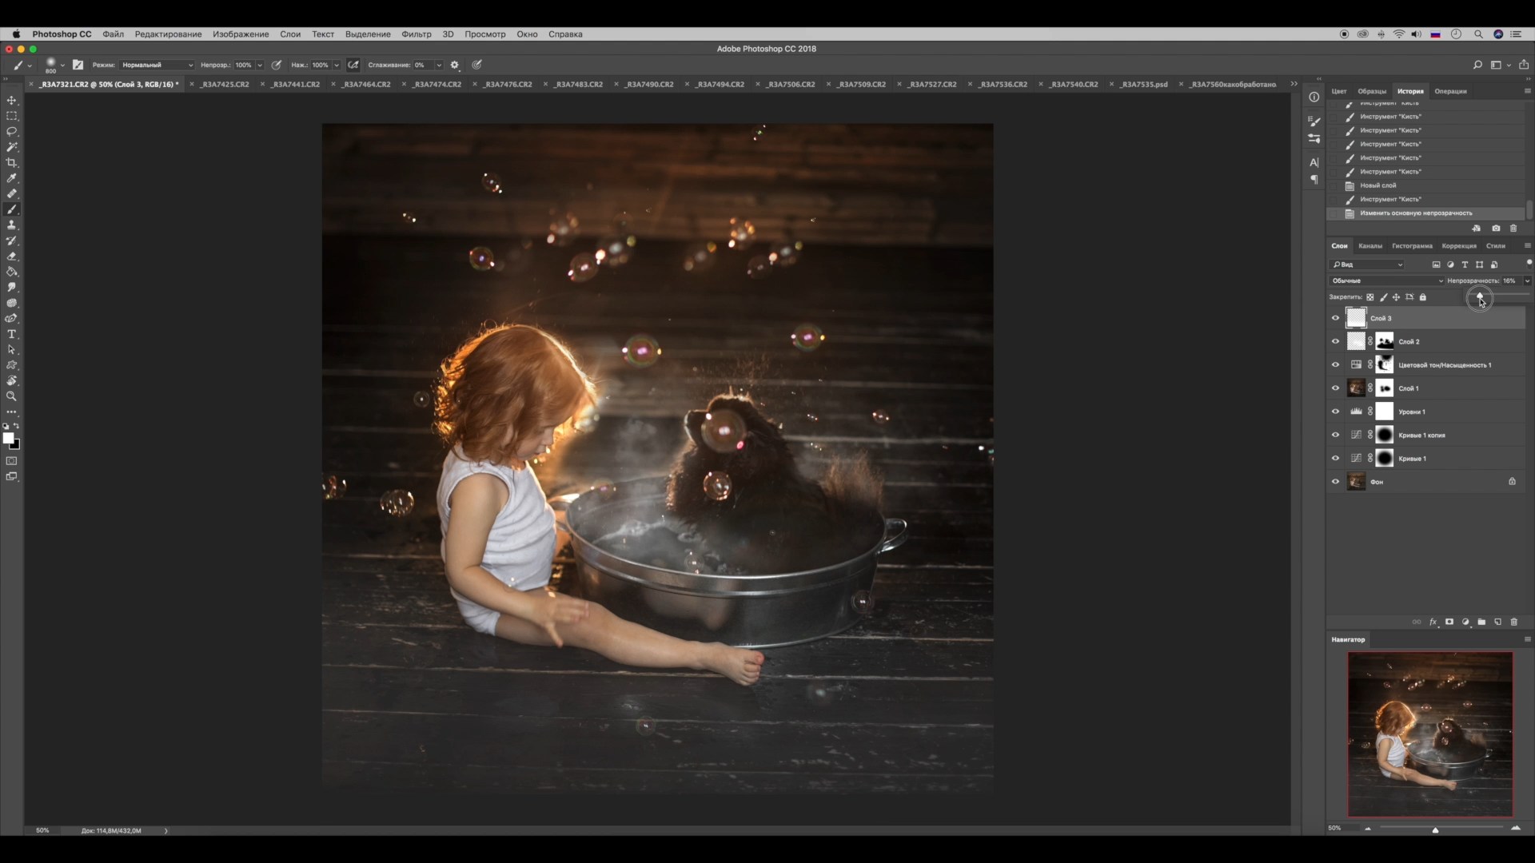Image resolution: width=1535 pixels, height=863 pixels.
Task: Open the brush Режим blend mode dropdown
Action: (157, 65)
